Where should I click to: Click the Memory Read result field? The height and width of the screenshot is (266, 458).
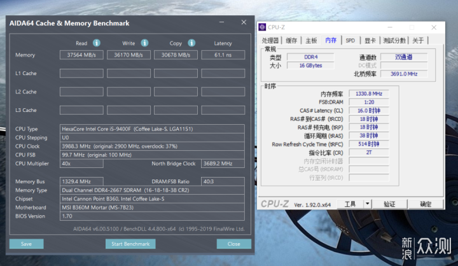point(81,55)
